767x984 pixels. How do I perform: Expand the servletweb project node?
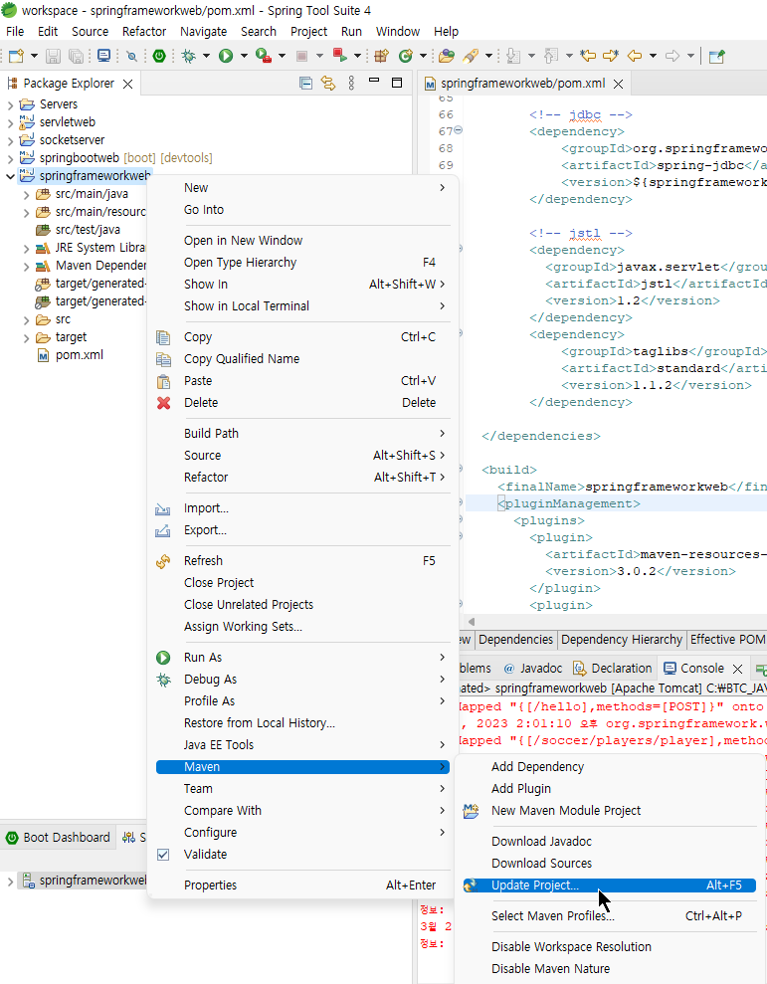pos(10,123)
